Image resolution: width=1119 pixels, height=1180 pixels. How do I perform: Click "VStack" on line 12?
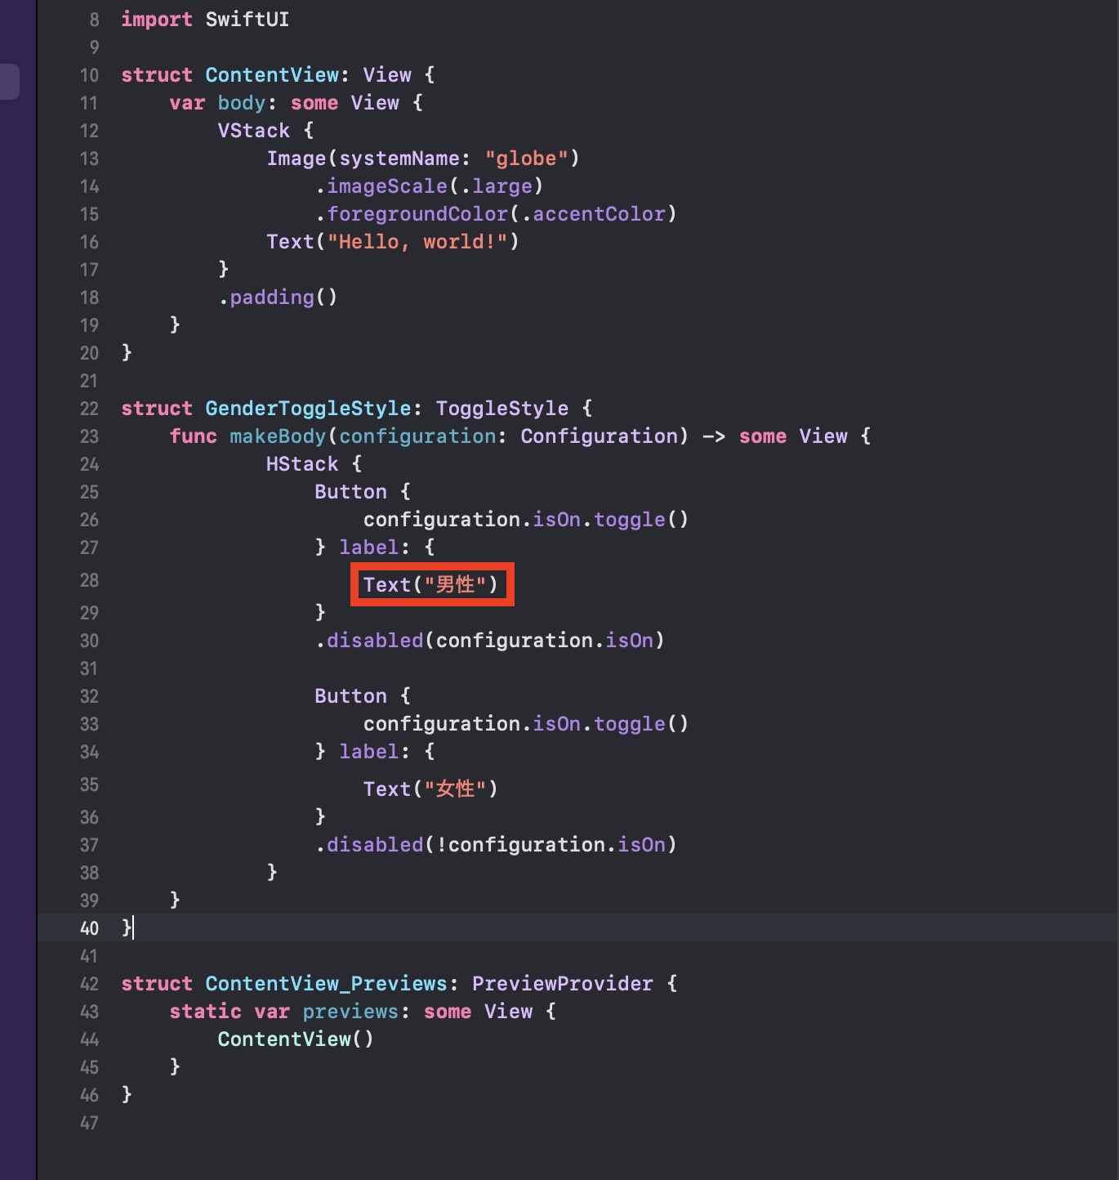pos(254,131)
